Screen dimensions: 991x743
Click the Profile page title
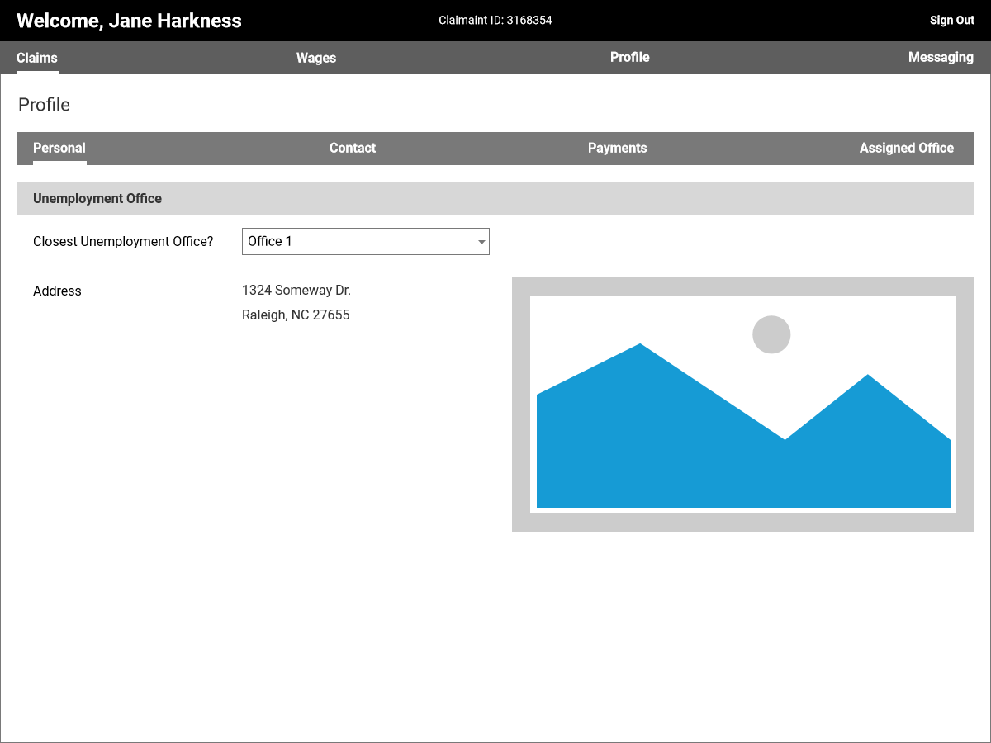[x=44, y=105]
